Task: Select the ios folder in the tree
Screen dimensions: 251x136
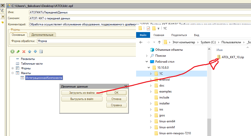Action: (161, 109)
